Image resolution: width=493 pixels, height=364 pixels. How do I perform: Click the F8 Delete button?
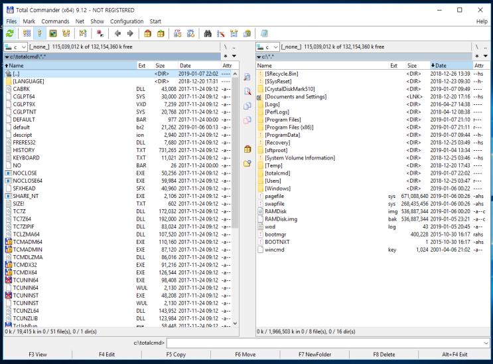(x=384, y=355)
